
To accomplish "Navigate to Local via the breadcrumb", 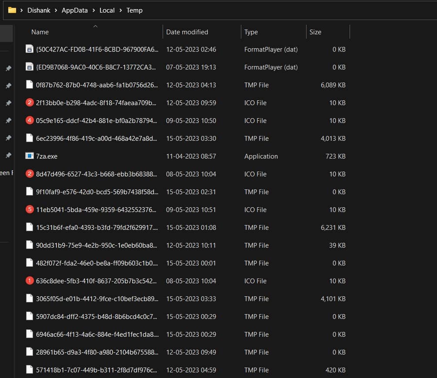I will tap(107, 10).
